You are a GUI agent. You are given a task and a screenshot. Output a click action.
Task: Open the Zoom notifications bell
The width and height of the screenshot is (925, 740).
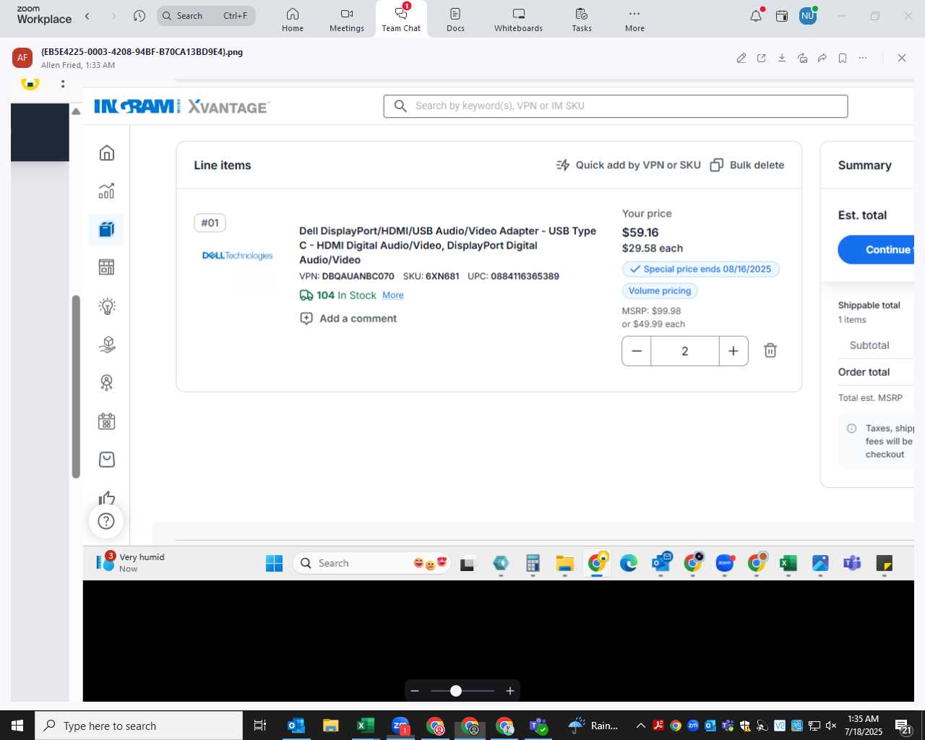click(x=756, y=16)
